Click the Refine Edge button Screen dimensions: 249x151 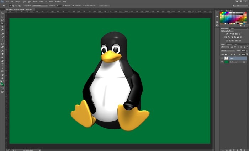(x=104, y=6)
